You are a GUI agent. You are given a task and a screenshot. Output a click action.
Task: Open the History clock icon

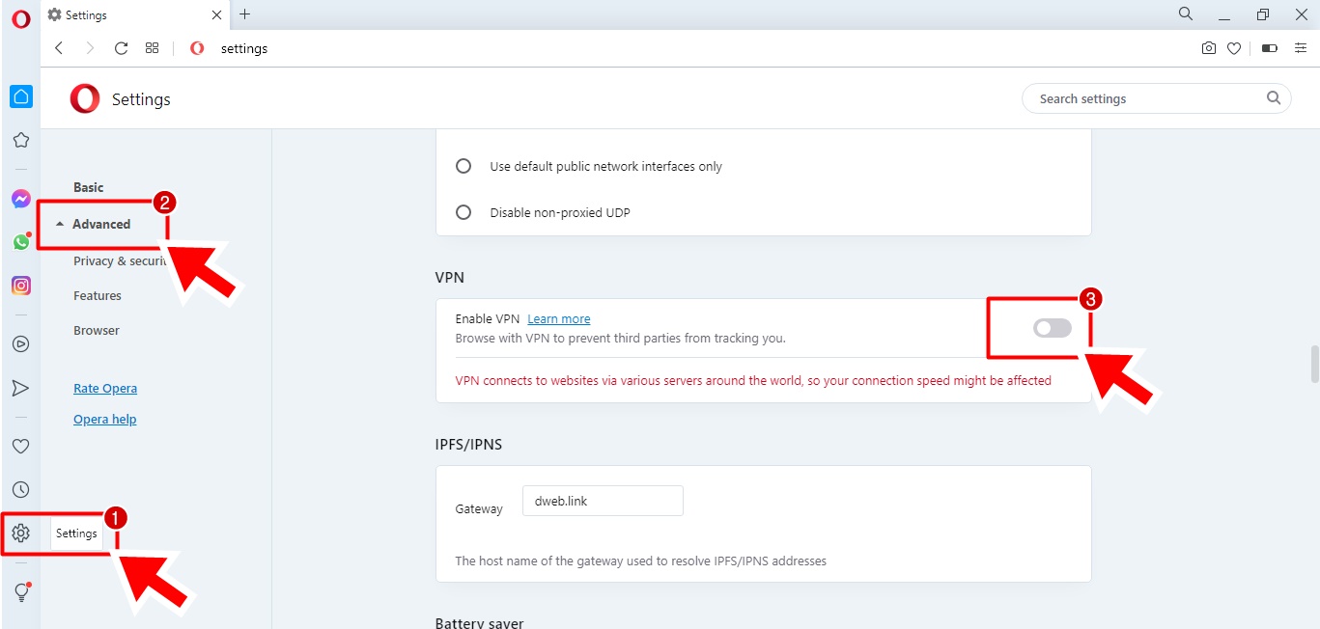click(x=20, y=490)
